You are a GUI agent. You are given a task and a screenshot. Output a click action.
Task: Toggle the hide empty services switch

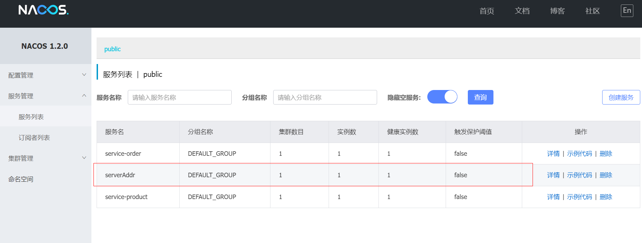pyautogui.click(x=442, y=97)
